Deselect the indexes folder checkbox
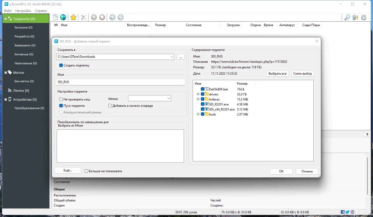This screenshot has height=217, width=373. tap(202, 99)
